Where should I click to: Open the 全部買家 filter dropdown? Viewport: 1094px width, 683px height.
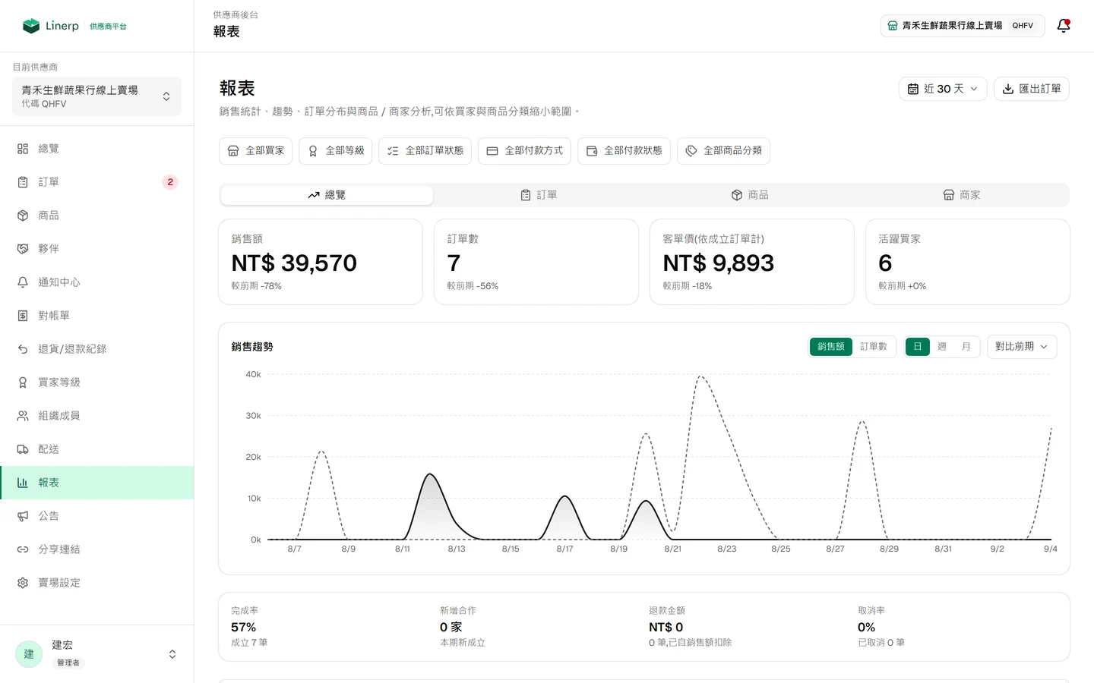[255, 151]
